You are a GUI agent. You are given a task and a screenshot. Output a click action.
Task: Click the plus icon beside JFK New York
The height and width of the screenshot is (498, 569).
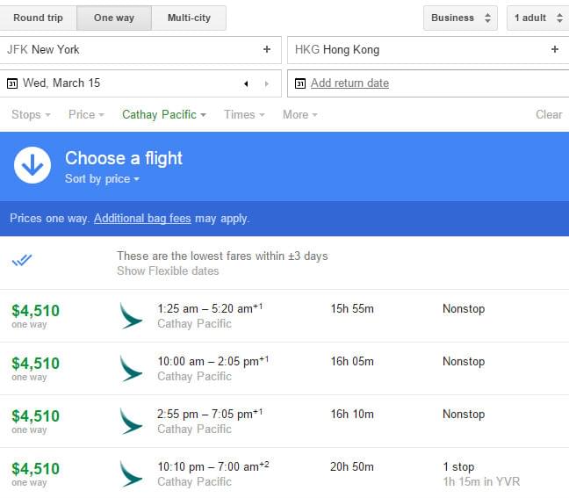pyautogui.click(x=267, y=49)
